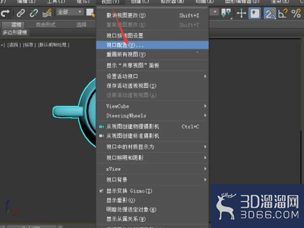Screen dimensions: 304x228
Task: Click the time slider right arrow
Action: pos(60,227)
